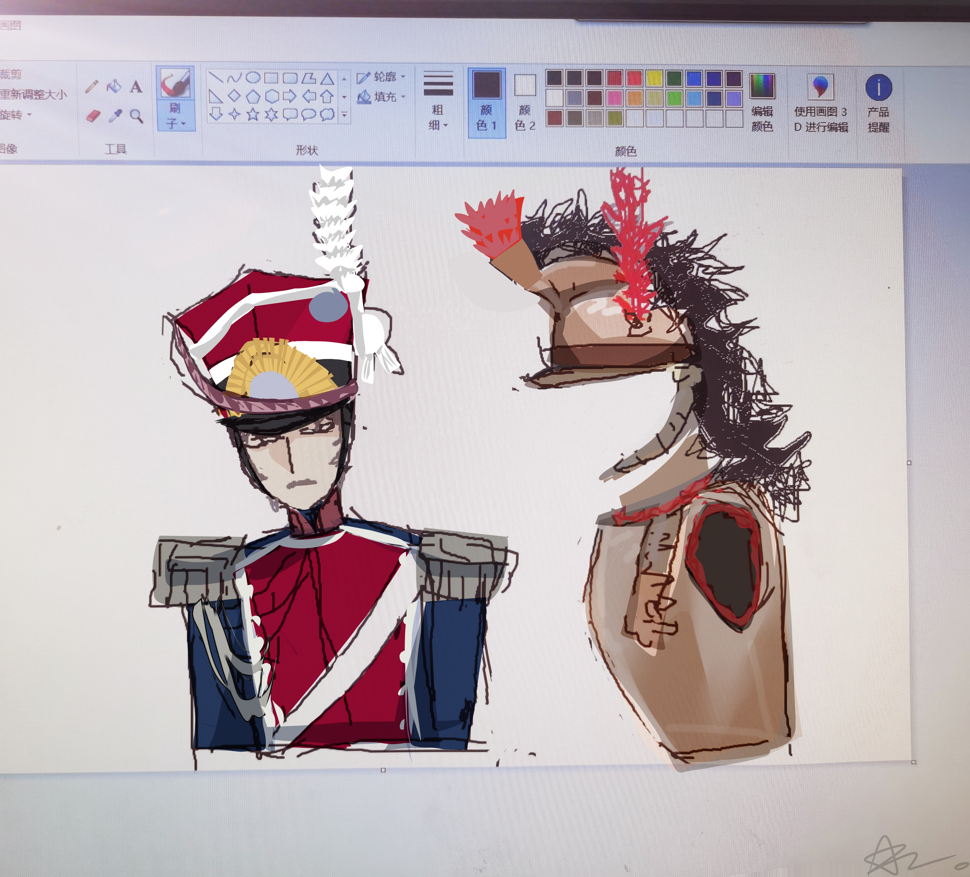Click the Brush tool icon

tap(175, 83)
